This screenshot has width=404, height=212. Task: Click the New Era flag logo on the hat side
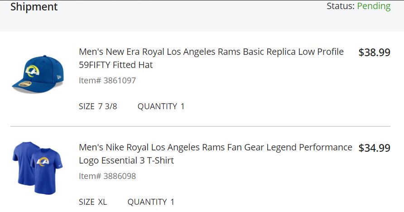(x=59, y=77)
